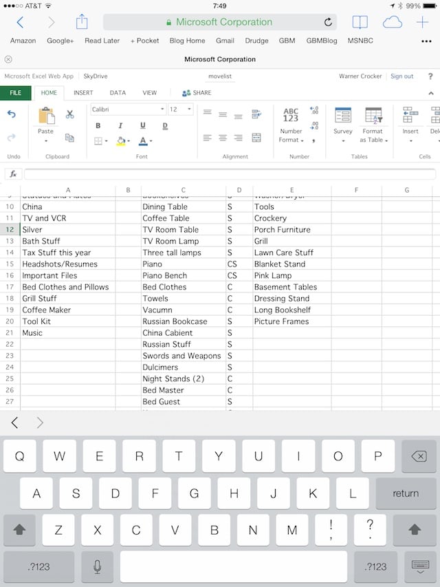440x587 pixels.
Task: Switch to the INSERT tab
Action: [x=83, y=93]
